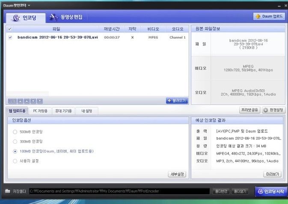Screen dimensions: 288x204
Task: Click the 1280x720, 59.94fps source video info
Action: pyautogui.click(x=248, y=70)
